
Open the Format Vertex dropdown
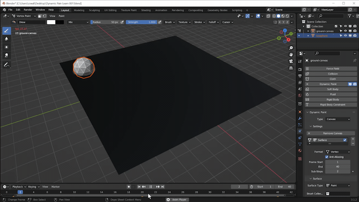[338, 152]
